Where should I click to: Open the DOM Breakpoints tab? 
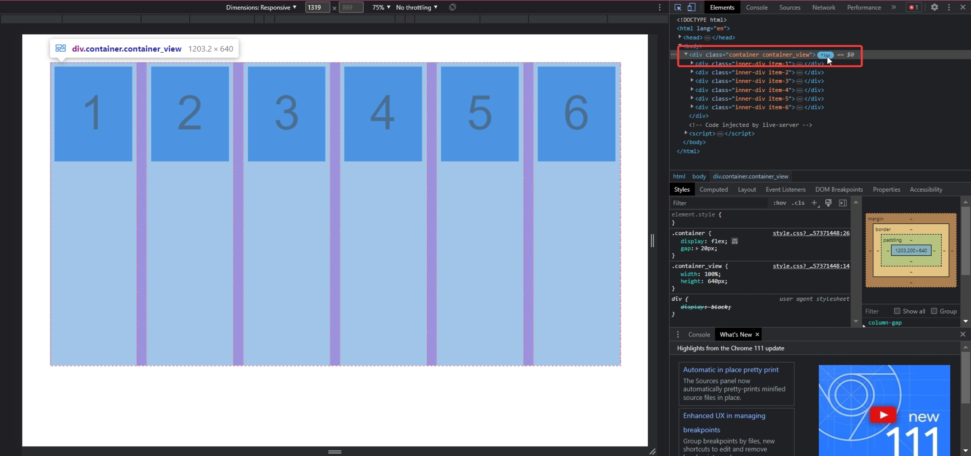click(x=839, y=189)
